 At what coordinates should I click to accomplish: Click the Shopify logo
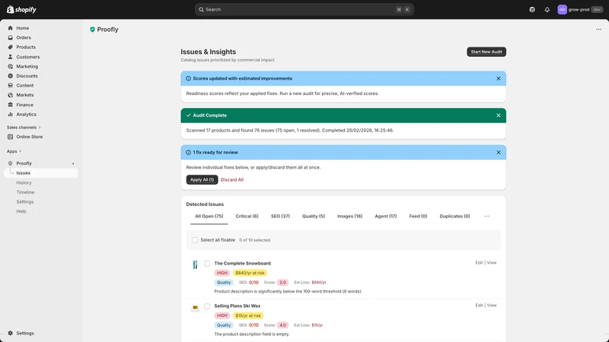coord(21,9)
